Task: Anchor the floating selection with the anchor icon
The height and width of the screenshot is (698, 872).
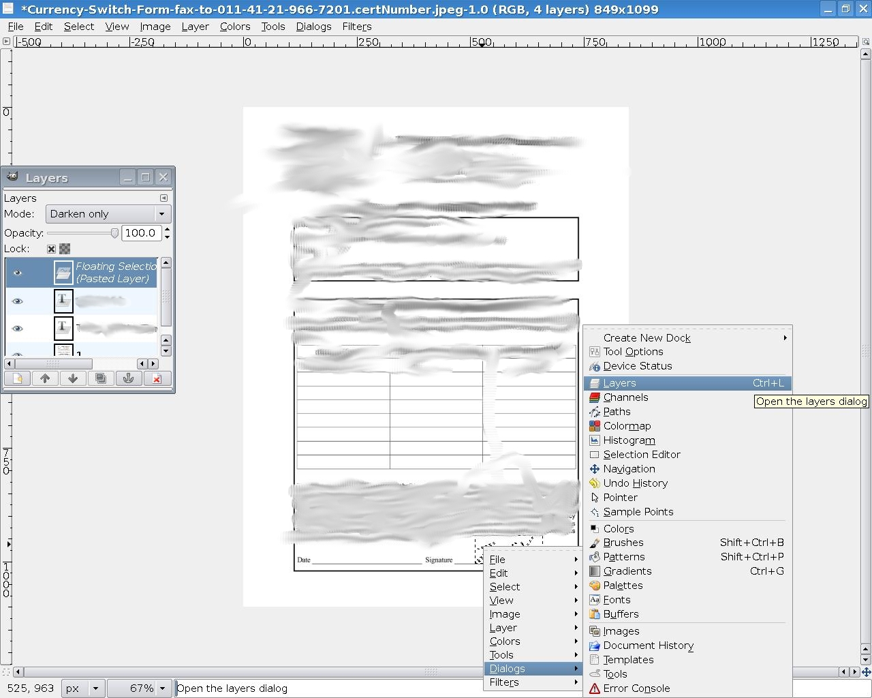Action: (x=129, y=378)
